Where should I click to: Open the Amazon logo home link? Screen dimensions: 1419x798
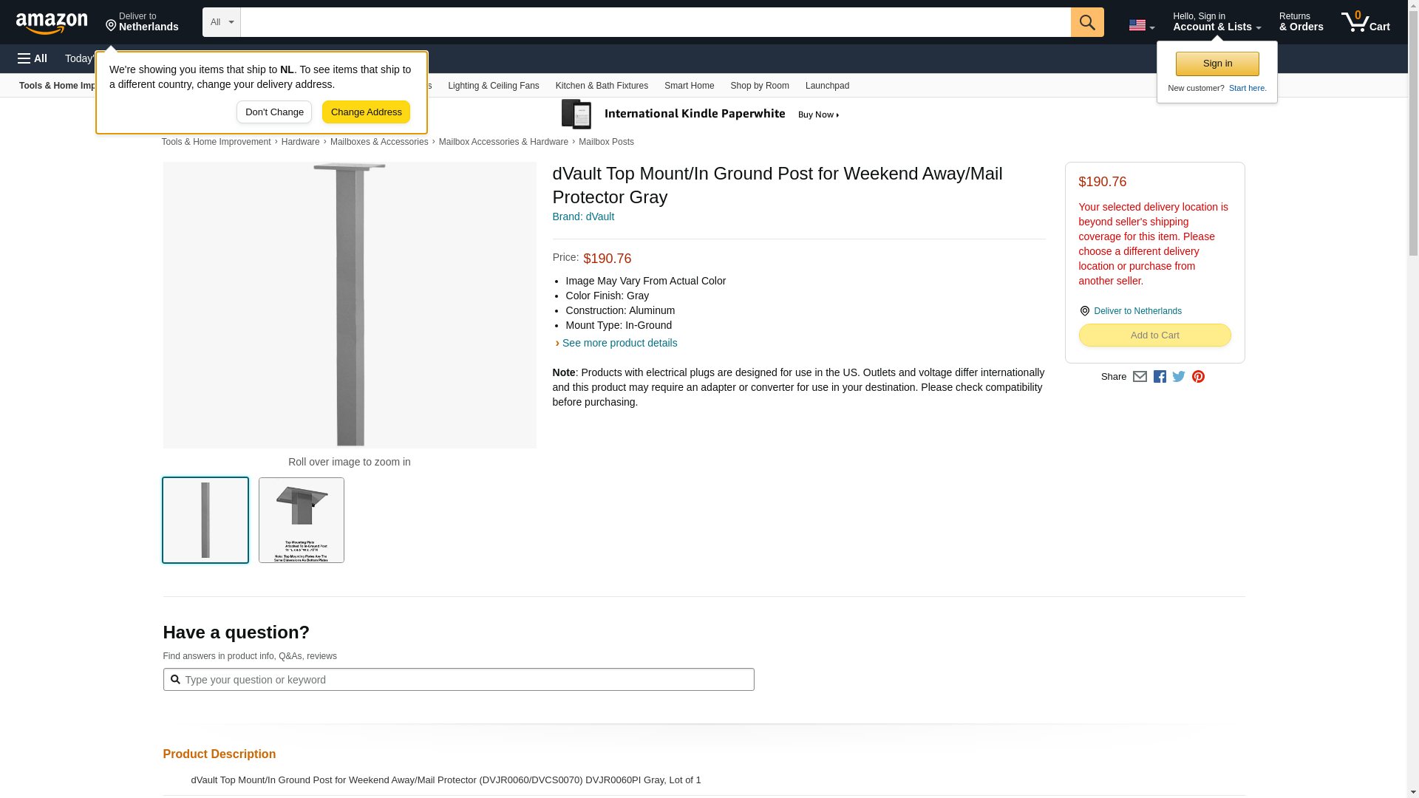[x=52, y=23]
